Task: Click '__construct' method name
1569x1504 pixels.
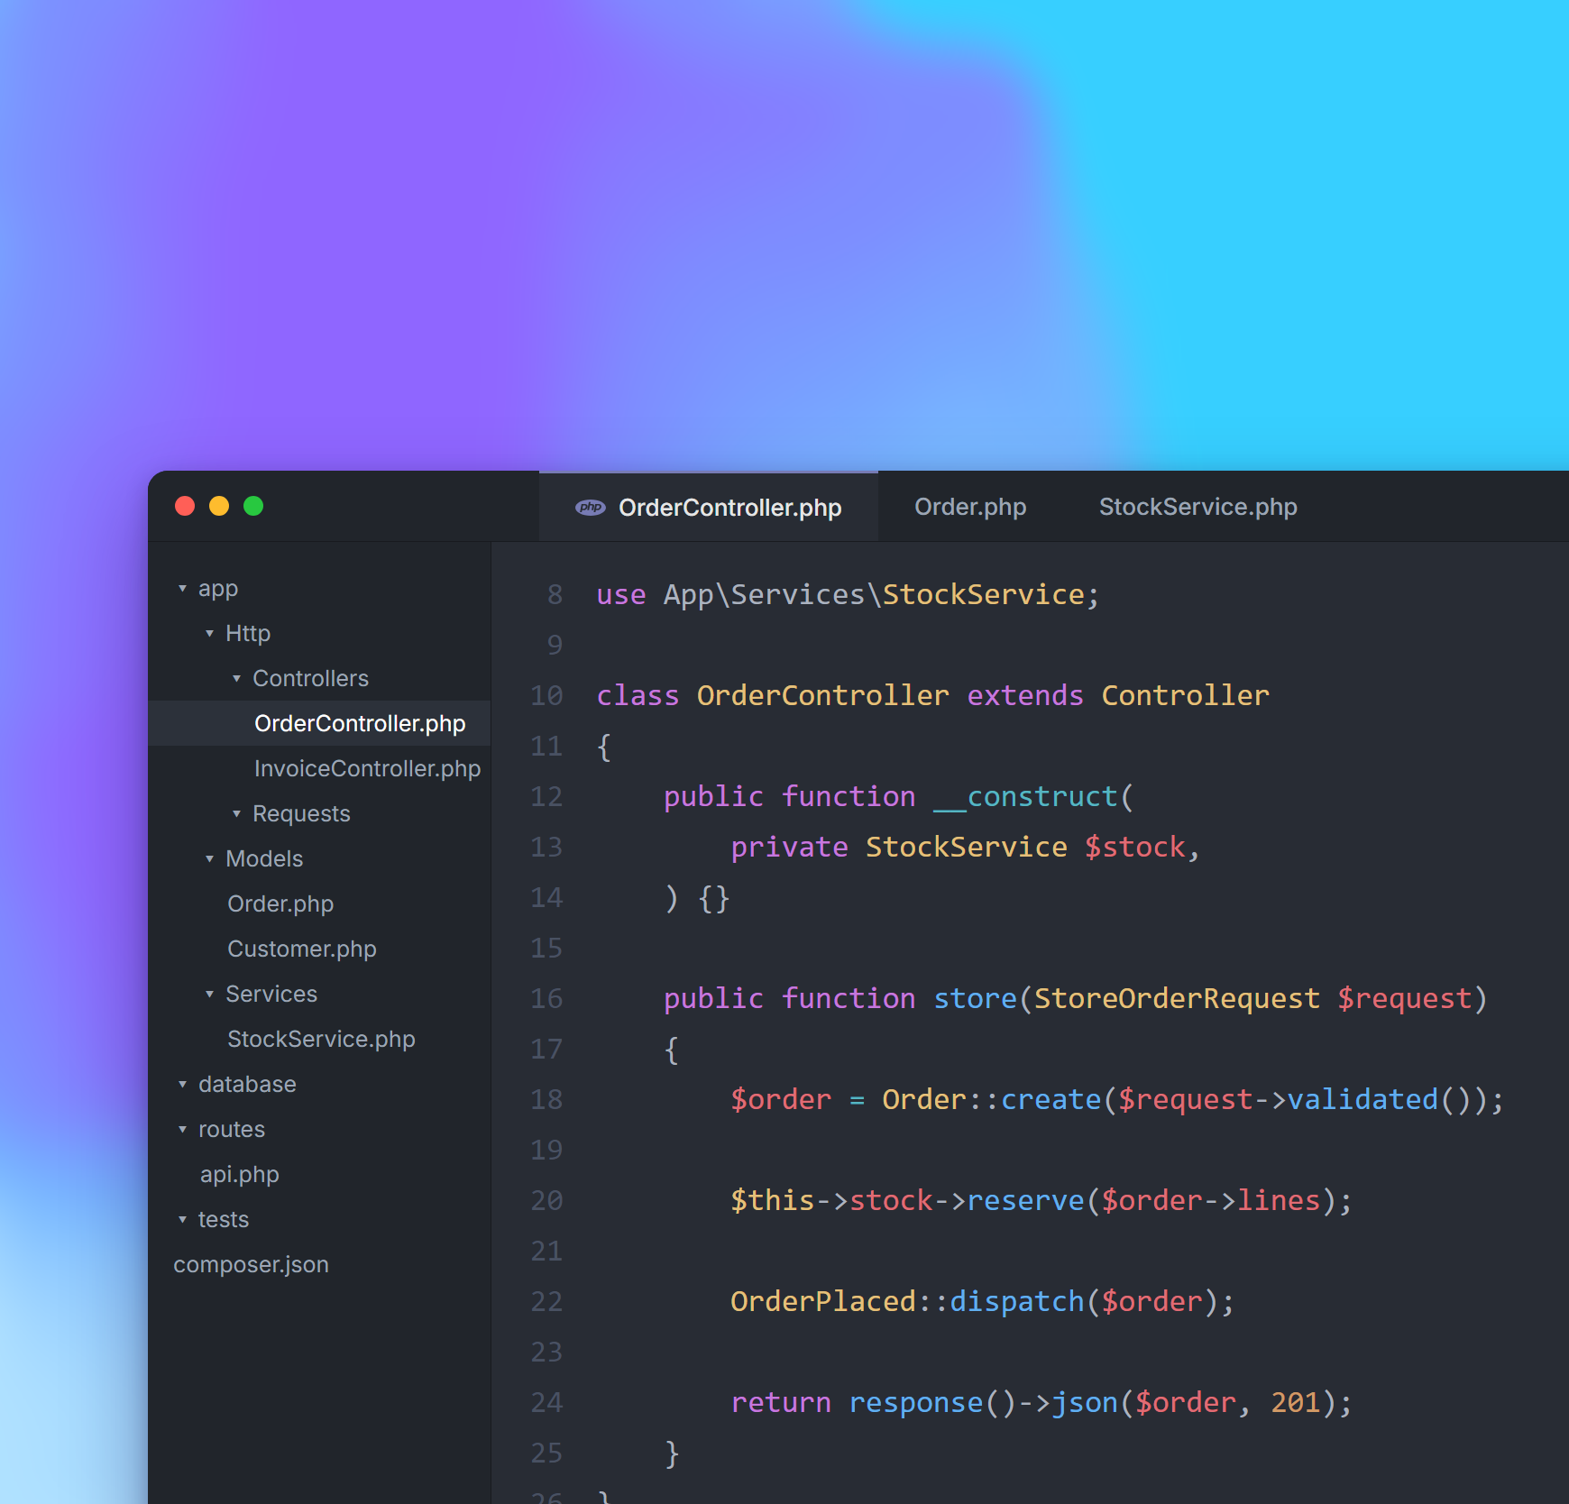Action: [x=1025, y=796]
